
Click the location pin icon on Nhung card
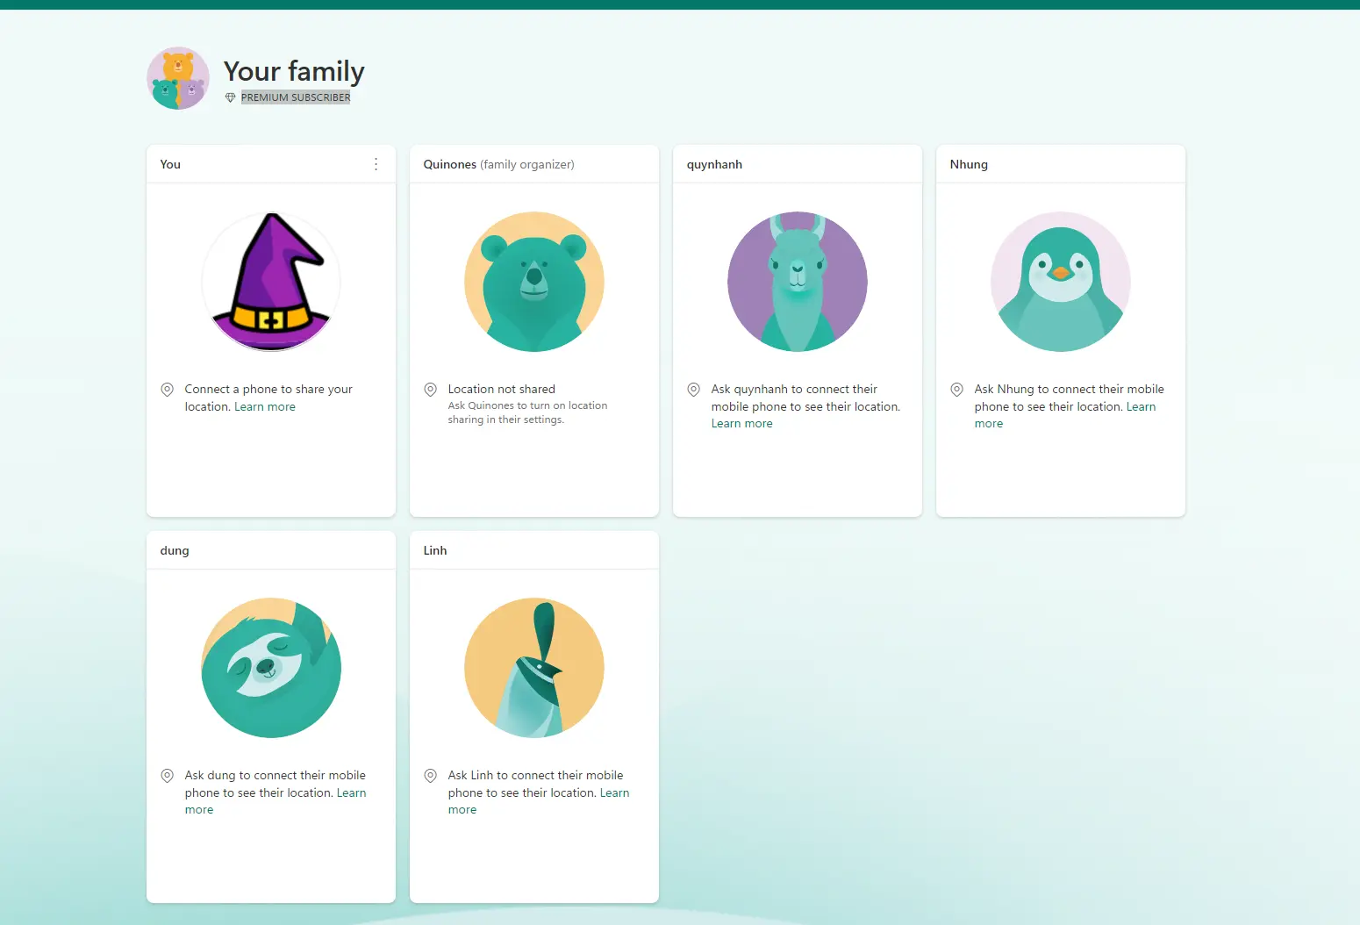point(956,390)
